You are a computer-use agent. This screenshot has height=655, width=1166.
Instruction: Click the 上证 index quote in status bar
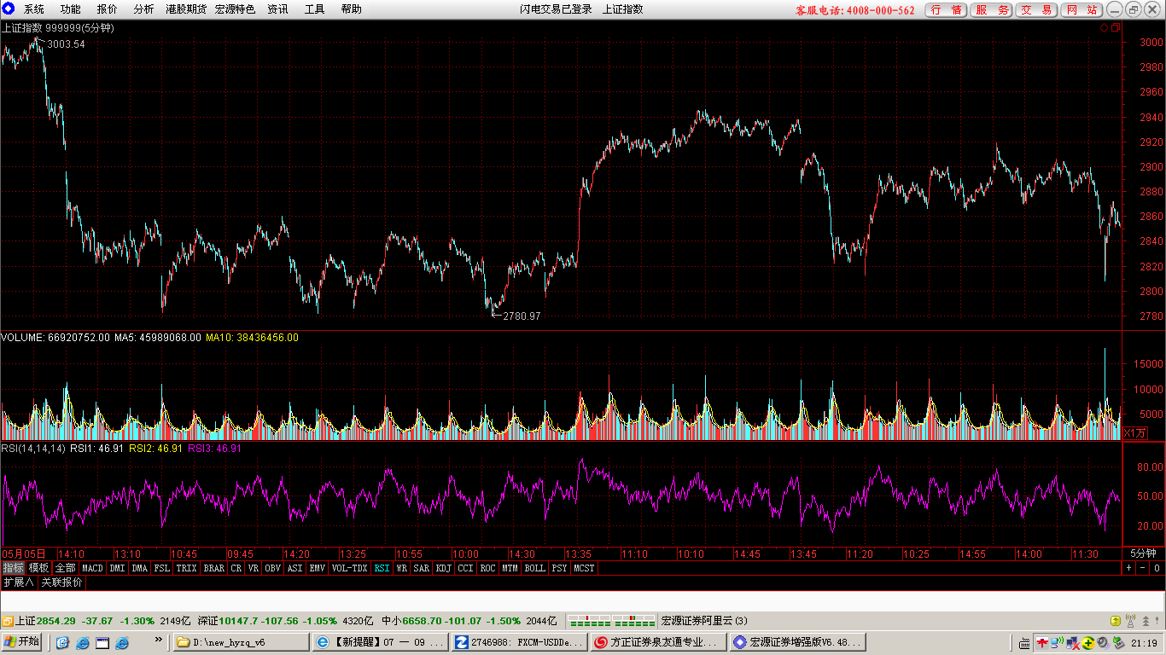[103, 621]
